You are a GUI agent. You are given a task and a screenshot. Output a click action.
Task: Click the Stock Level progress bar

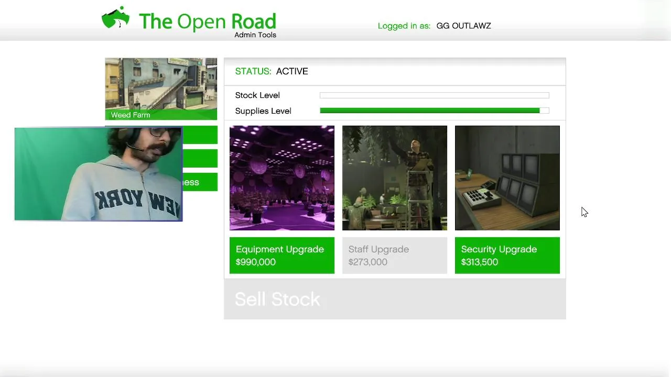pyautogui.click(x=435, y=95)
